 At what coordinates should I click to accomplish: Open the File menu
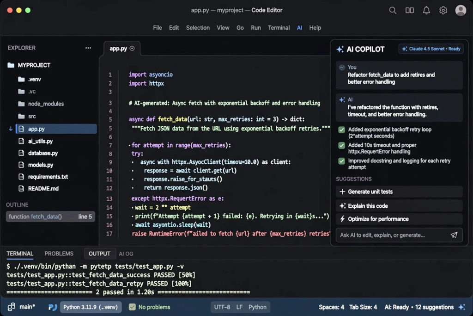click(x=157, y=28)
